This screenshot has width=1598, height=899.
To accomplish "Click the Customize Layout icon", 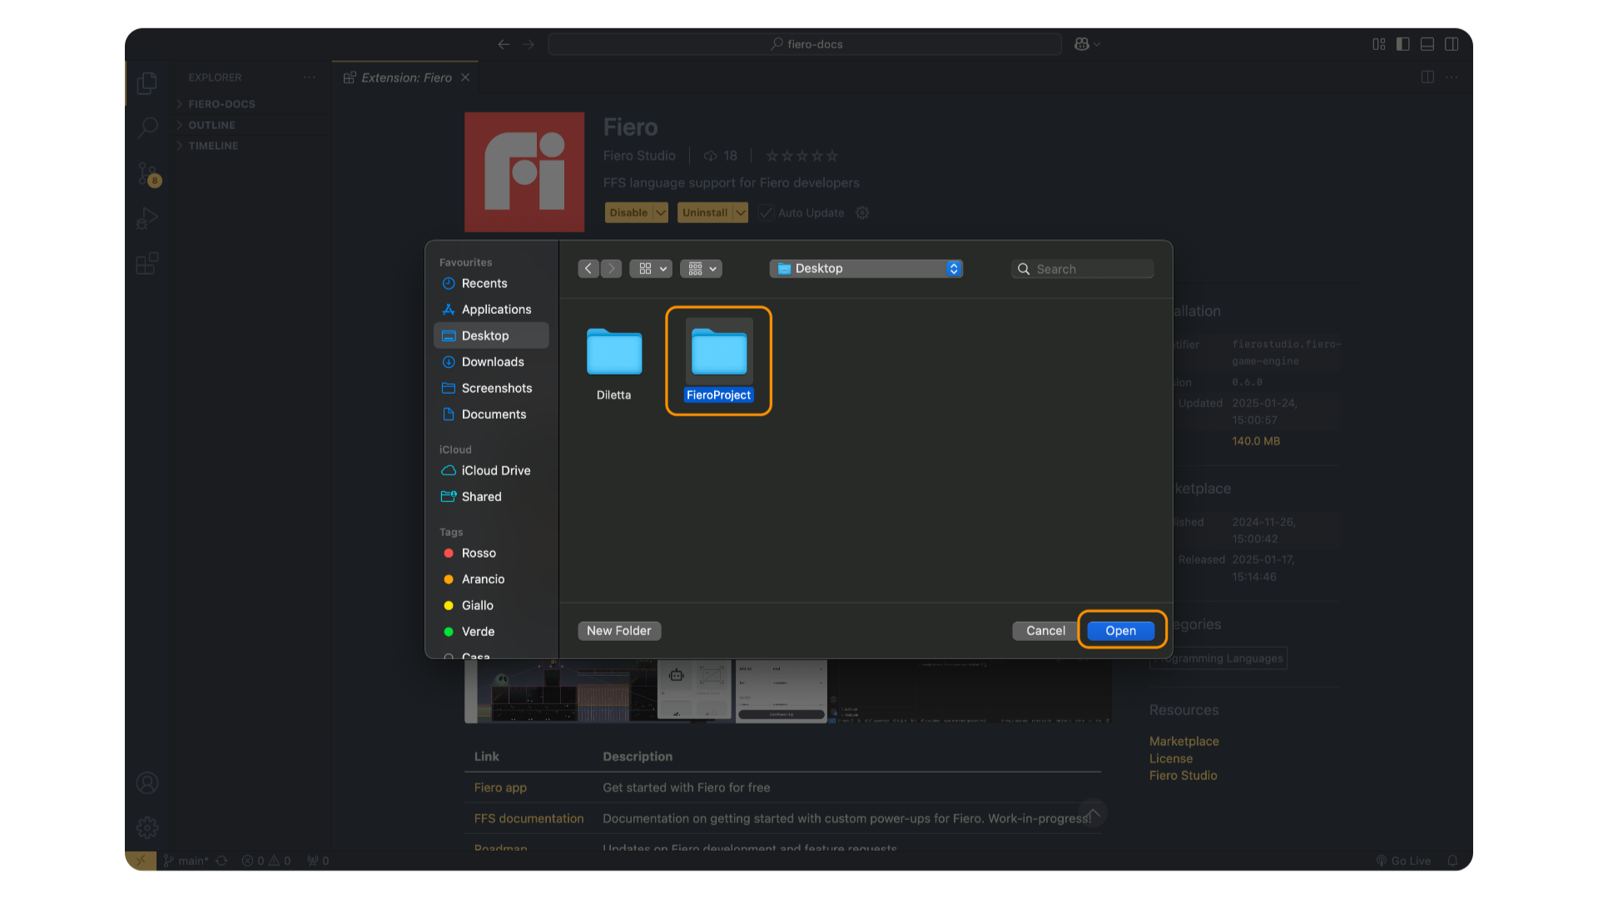I will point(1379,44).
